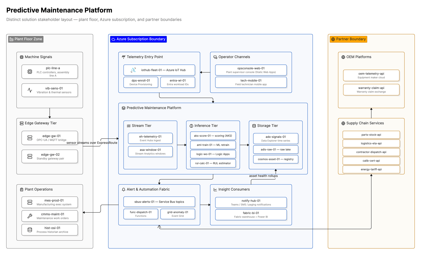The image size is (421, 255).
Task: Click the OEM Platforms globe icon
Action: (x=343, y=57)
